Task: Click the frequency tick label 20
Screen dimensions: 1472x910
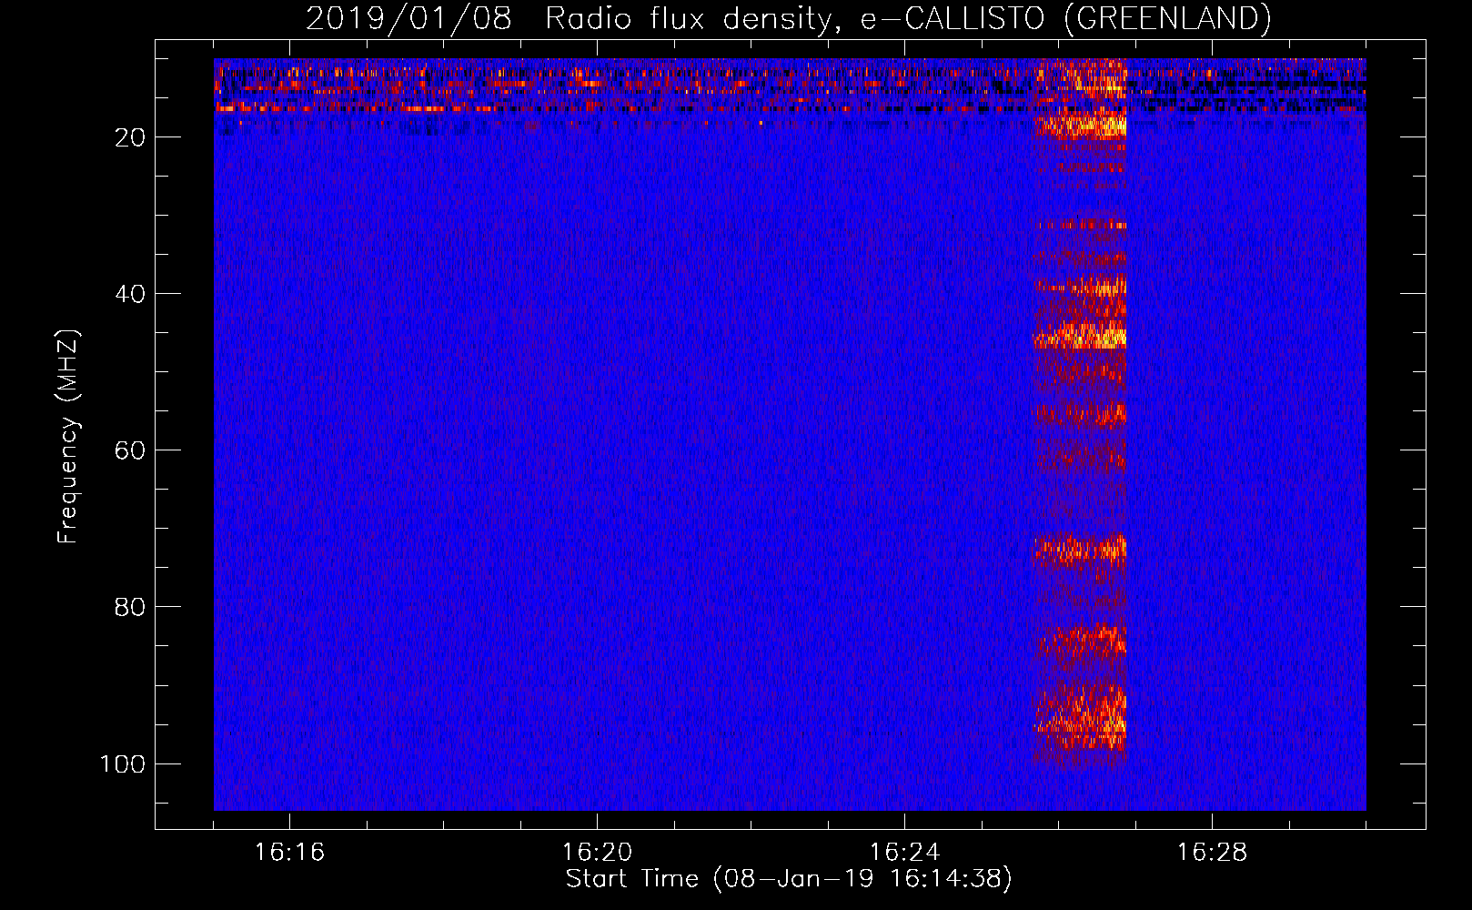Action: point(130,137)
